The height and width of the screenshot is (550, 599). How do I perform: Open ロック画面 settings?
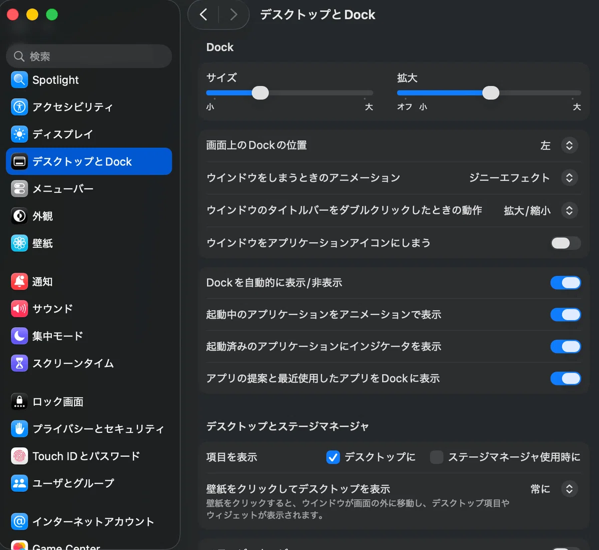89,401
